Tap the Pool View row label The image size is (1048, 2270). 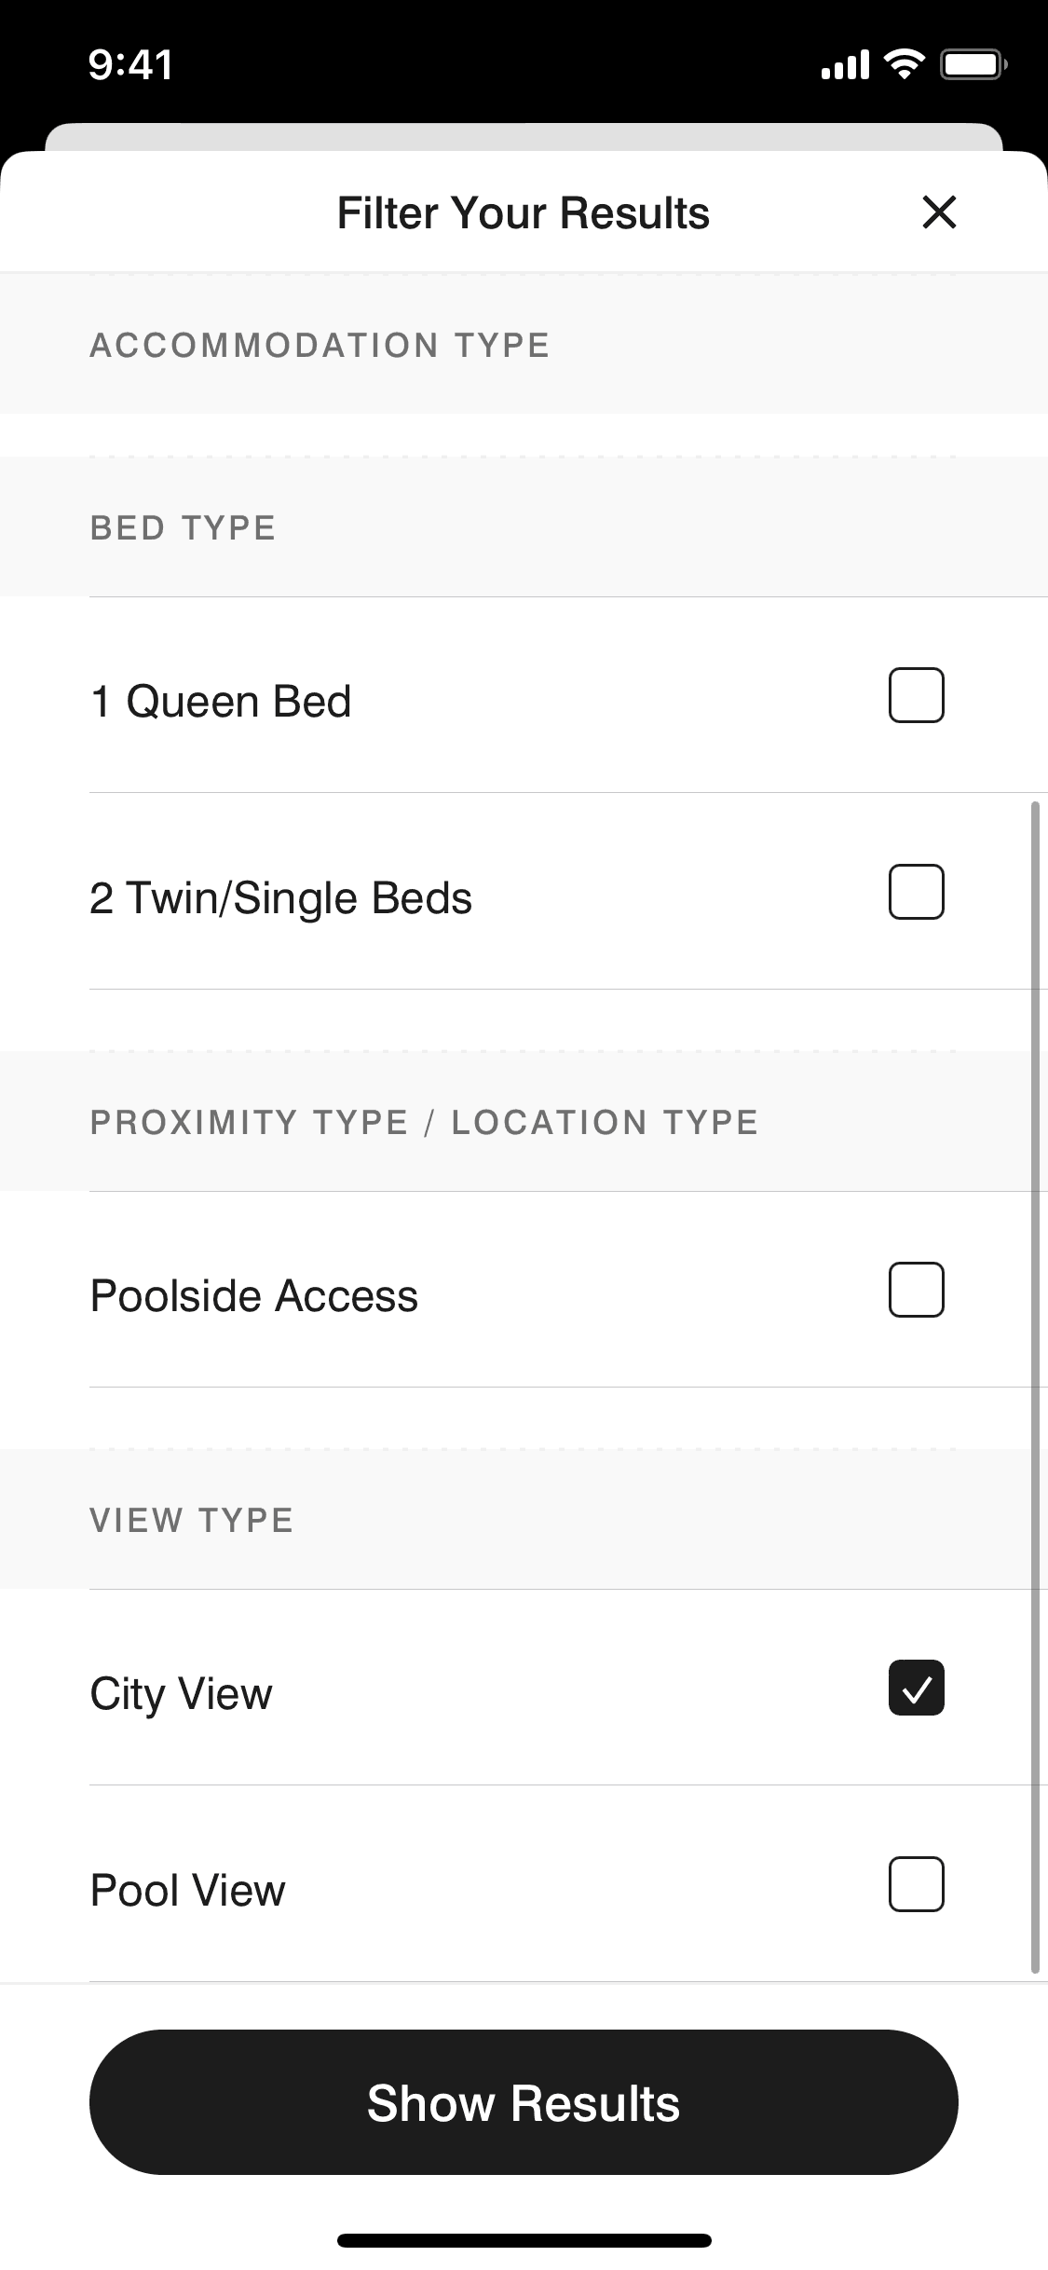pyautogui.click(x=188, y=1891)
